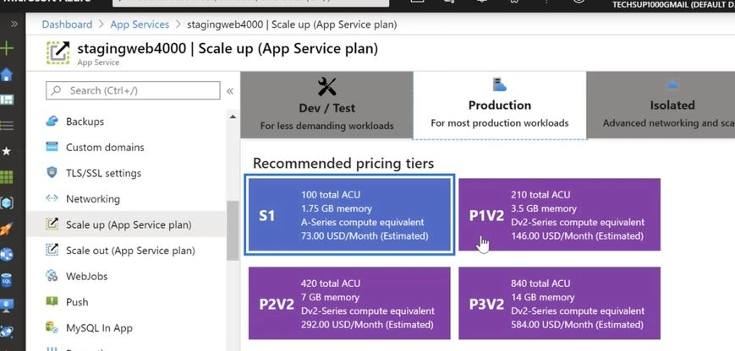This screenshot has width=735, height=351.
Task: Click the TLS/SSL settings shield icon
Action: [x=52, y=172]
